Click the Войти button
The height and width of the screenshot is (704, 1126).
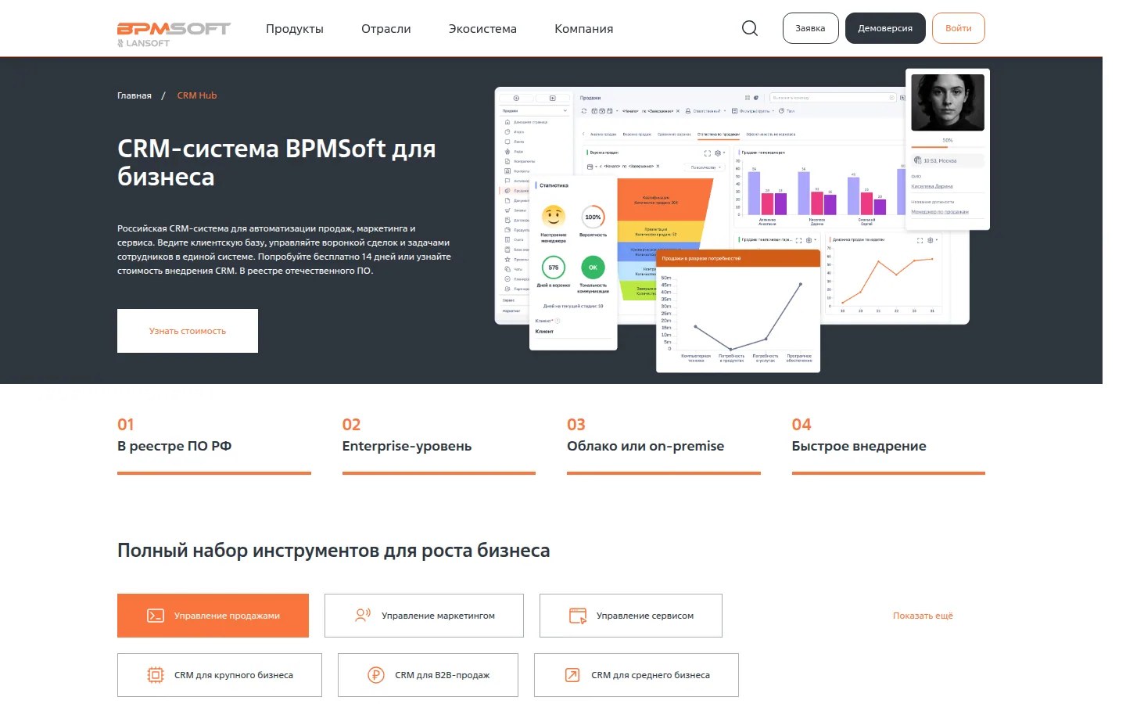[x=959, y=28]
